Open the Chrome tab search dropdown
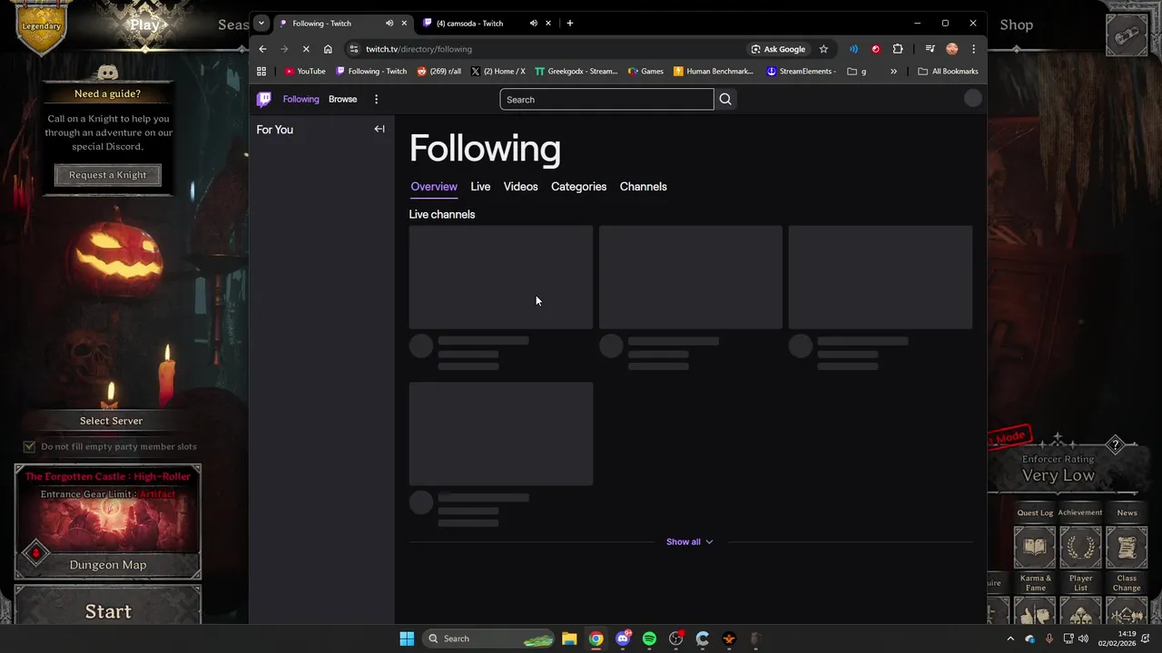This screenshot has height=653, width=1162. pyautogui.click(x=261, y=24)
